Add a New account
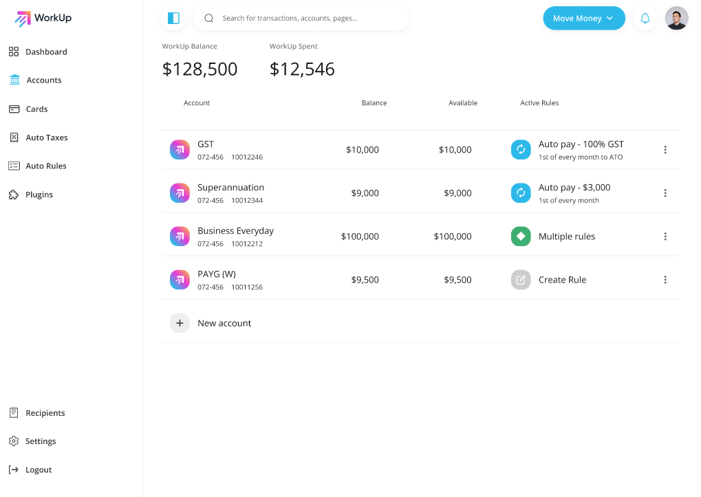701x497 pixels. coord(224,323)
